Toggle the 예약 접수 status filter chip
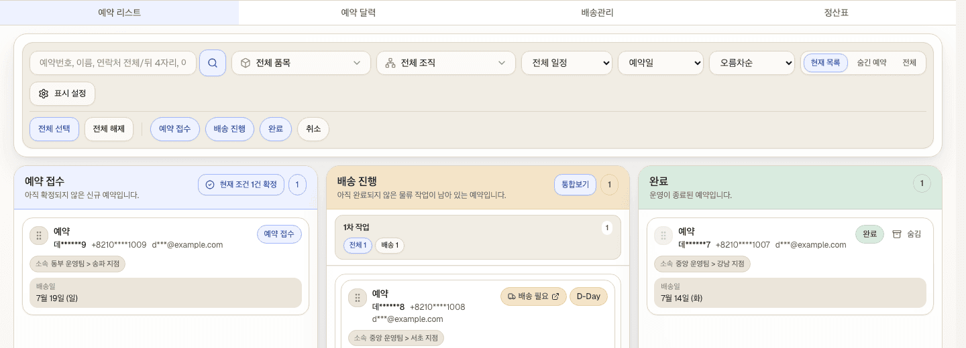The width and height of the screenshot is (966, 348). click(175, 129)
